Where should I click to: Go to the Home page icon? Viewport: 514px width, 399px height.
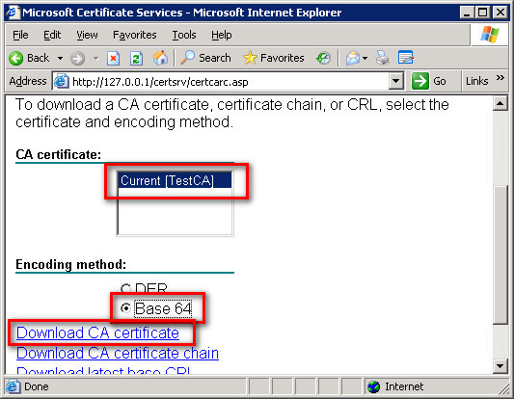coord(160,59)
